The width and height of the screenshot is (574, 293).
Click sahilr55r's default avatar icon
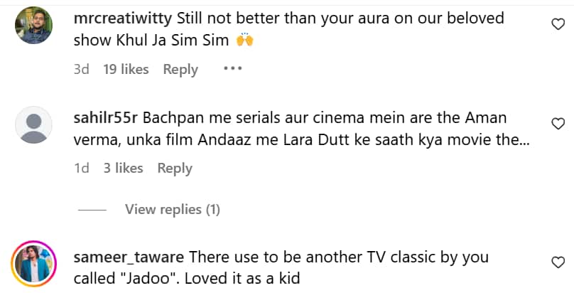pos(33,125)
